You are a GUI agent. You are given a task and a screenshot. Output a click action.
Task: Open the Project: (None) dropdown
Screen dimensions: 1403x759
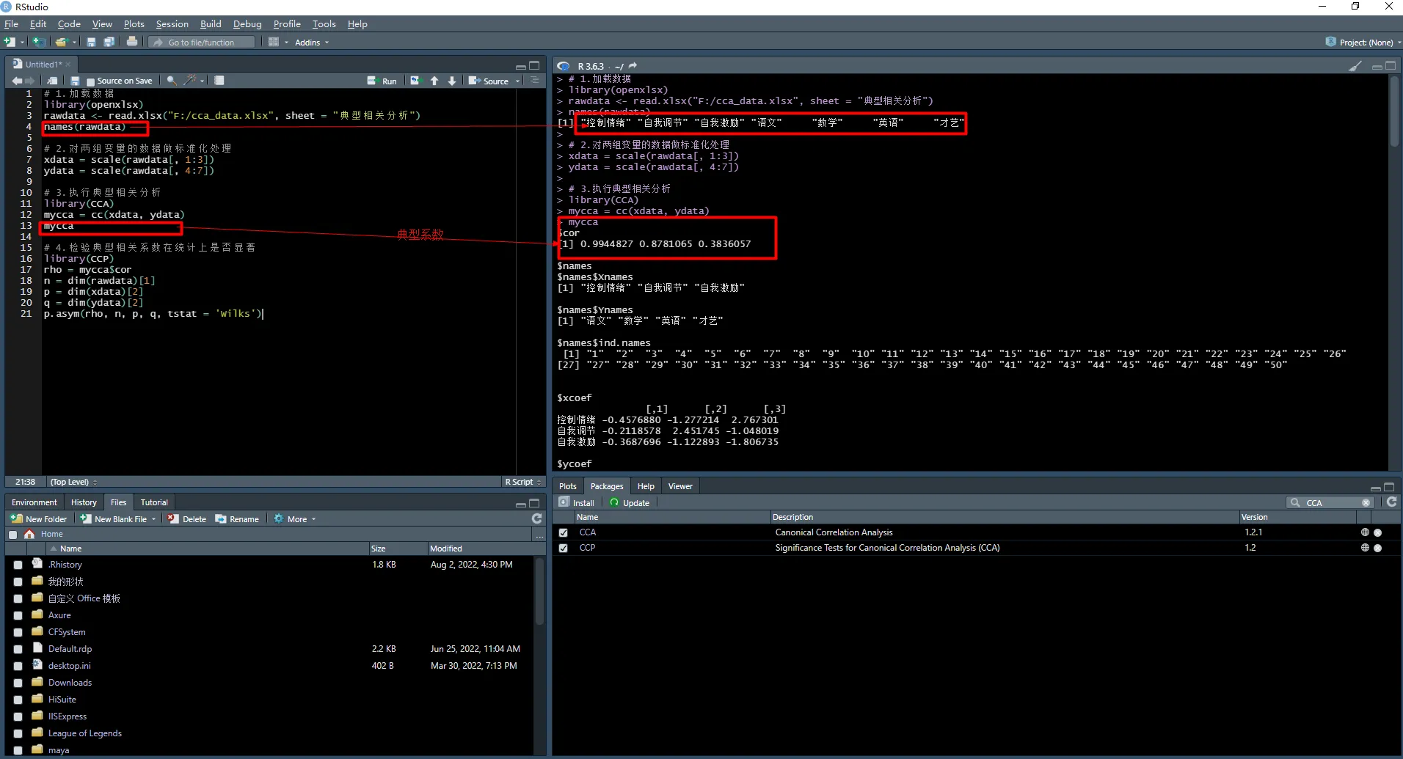pos(1363,43)
